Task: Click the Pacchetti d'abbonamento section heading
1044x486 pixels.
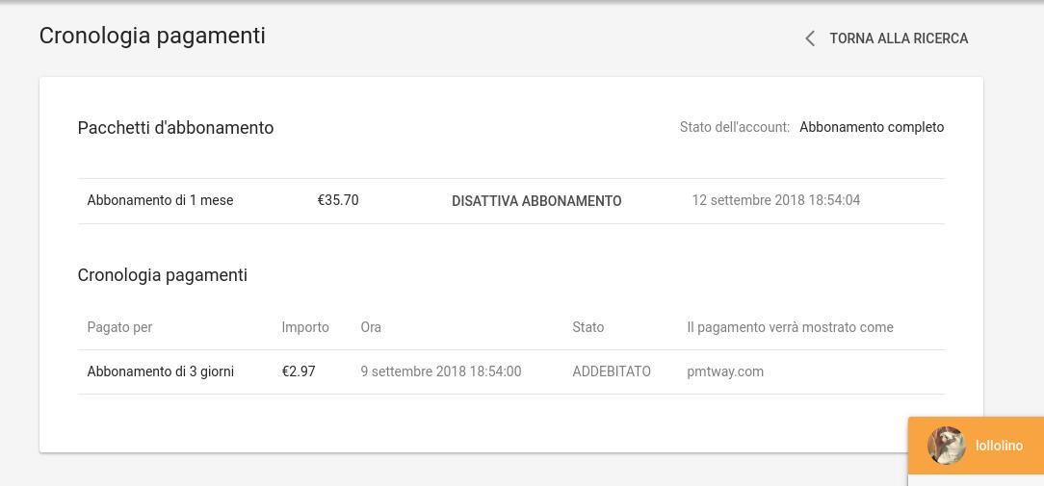Action: click(175, 128)
